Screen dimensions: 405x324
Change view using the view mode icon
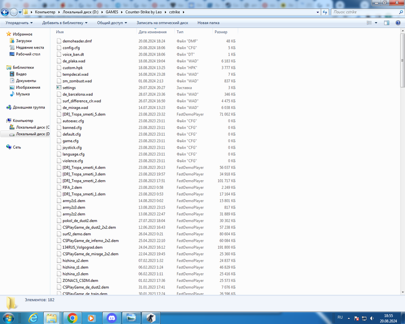(x=369, y=23)
